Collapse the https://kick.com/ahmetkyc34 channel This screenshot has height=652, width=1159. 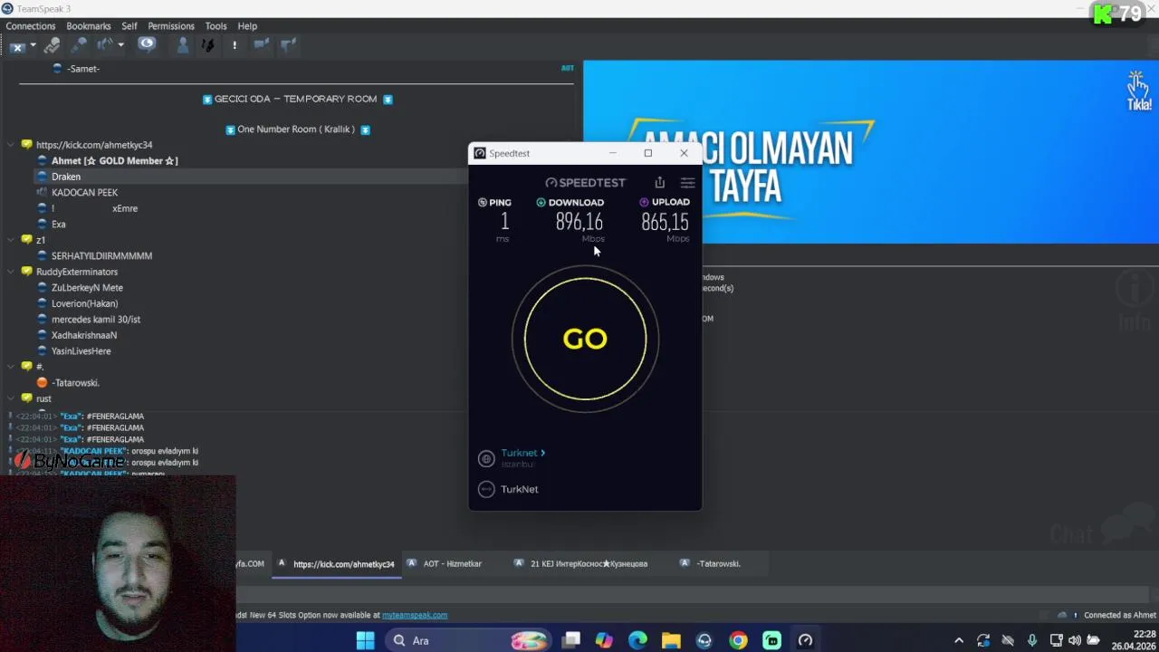(x=10, y=145)
